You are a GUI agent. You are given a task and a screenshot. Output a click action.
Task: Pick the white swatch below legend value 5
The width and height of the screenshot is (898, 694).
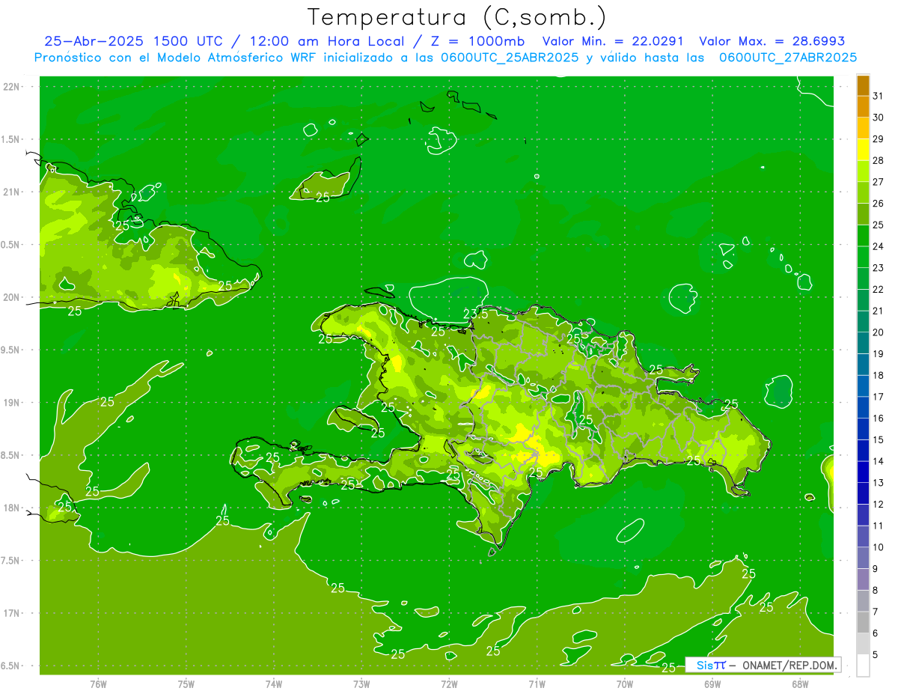pyautogui.click(x=864, y=665)
